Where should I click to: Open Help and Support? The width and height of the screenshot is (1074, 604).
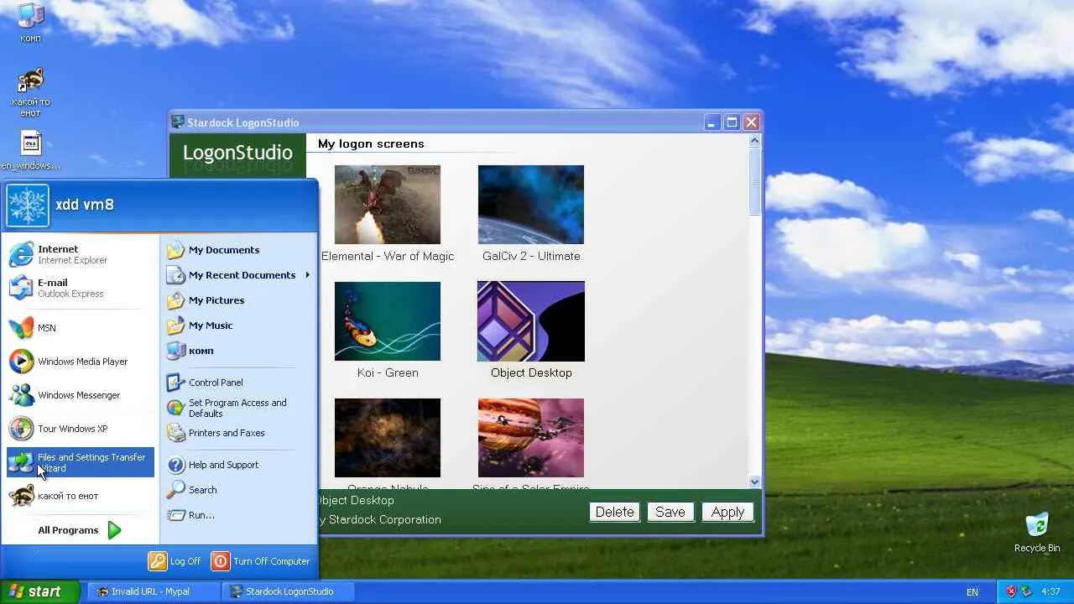point(238,465)
